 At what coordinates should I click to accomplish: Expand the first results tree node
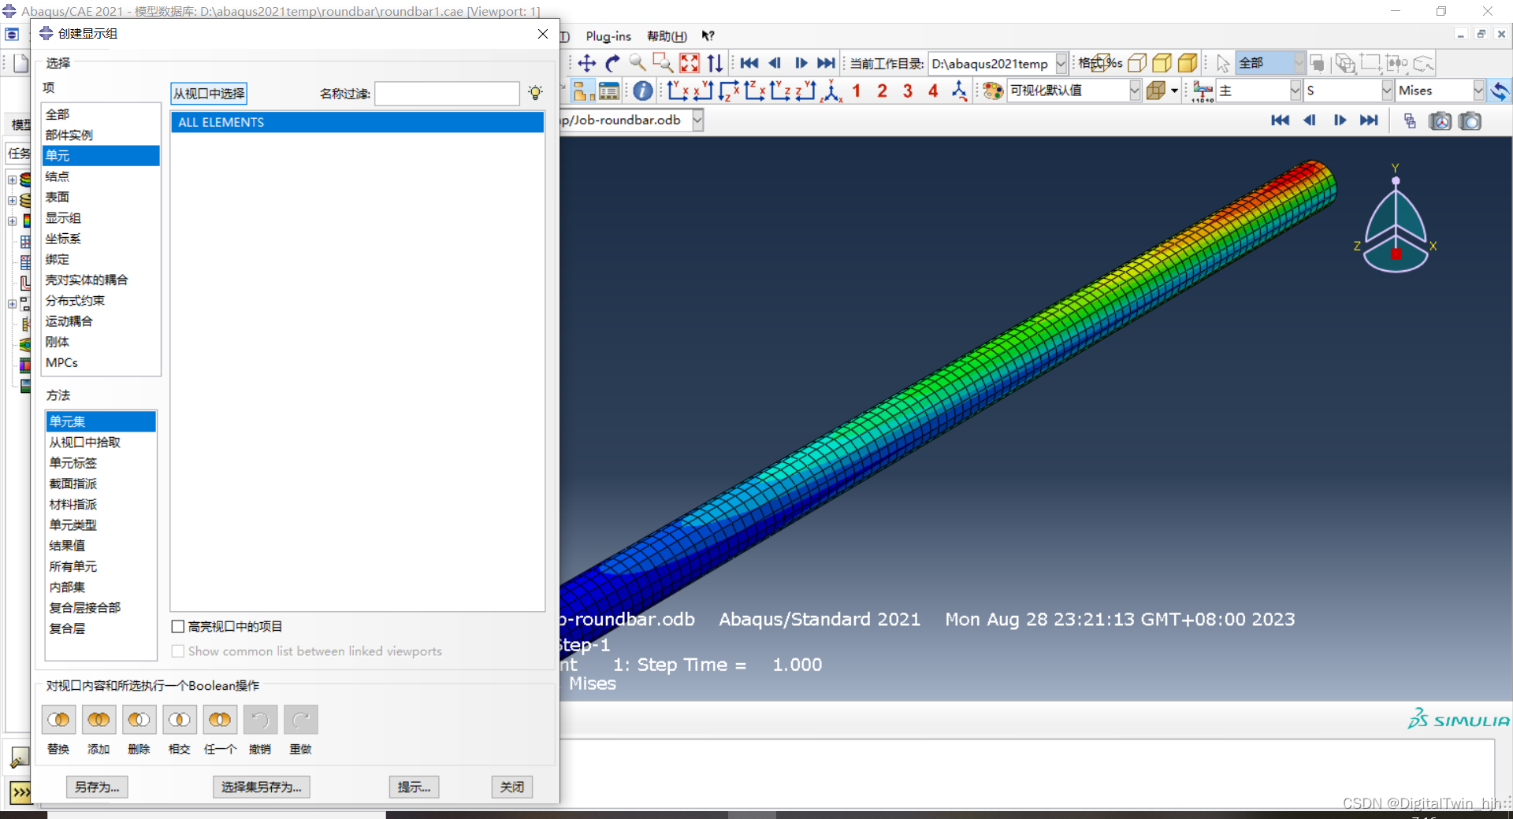[12, 180]
